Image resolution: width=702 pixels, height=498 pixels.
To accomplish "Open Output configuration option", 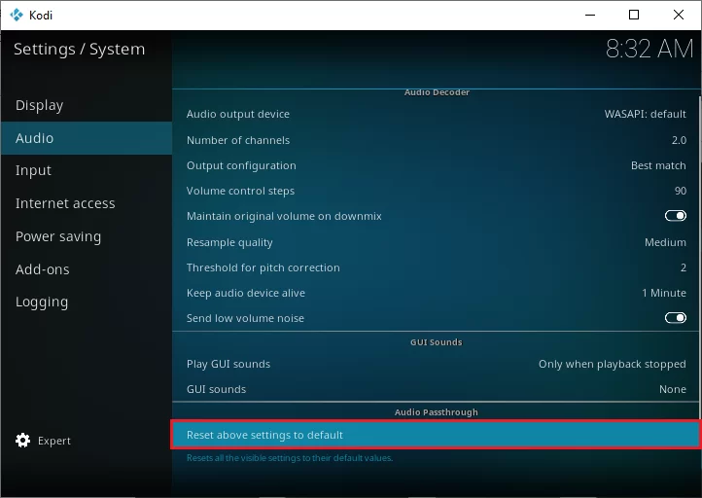I will tap(436, 165).
